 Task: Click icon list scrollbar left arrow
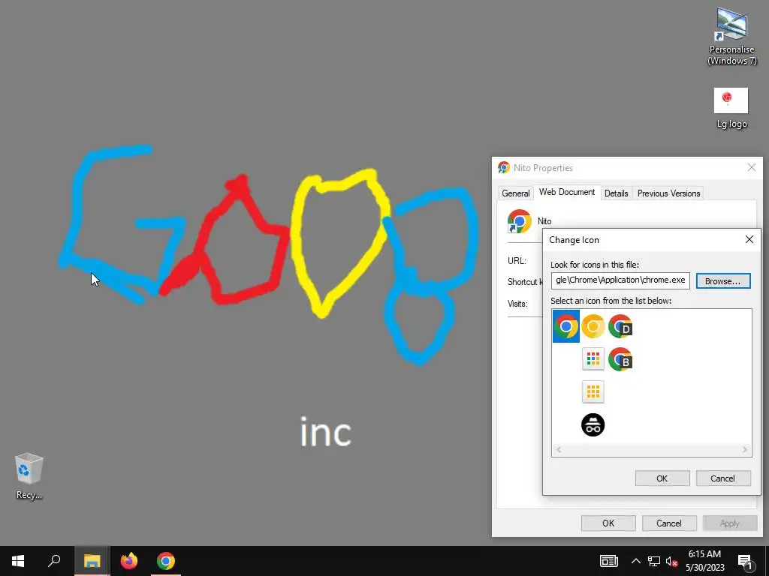coord(559,450)
